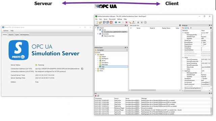Click the overlapping windows icon in UaExpert toolbar
Viewport: 216px width, 121px height.
point(145,23)
